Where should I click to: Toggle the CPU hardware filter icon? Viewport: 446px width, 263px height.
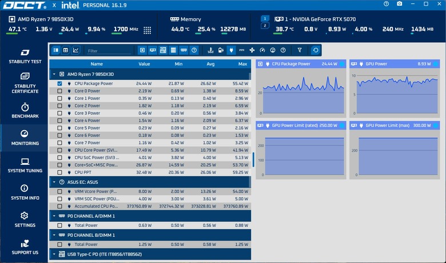pos(142,50)
